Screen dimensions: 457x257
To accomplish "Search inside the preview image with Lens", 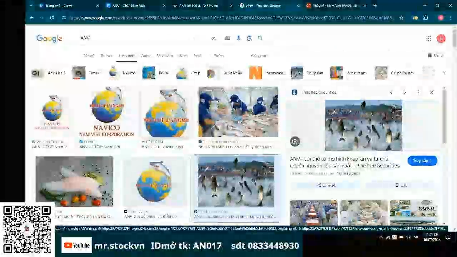I will (295, 142).
